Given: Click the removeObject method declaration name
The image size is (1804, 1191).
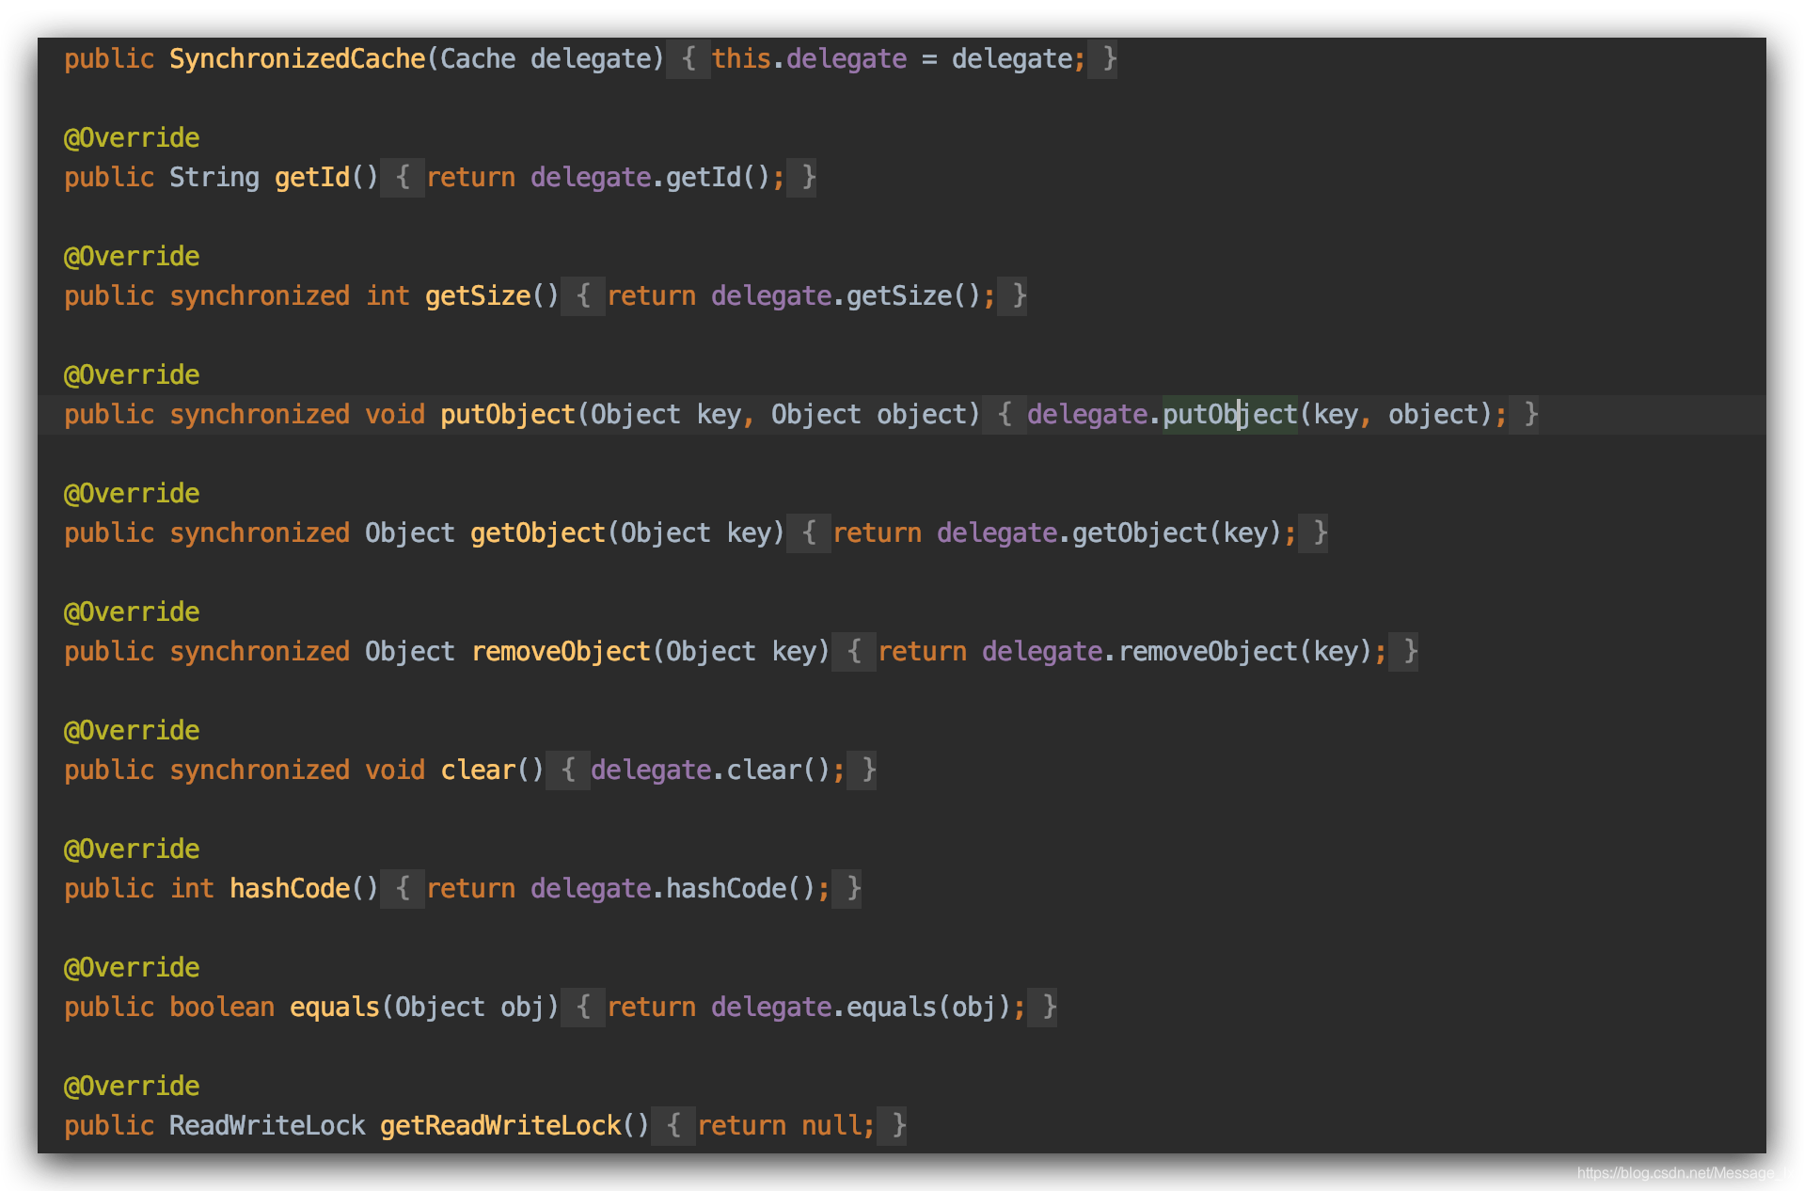Looking at the screenshot, I should coord(561,652).
